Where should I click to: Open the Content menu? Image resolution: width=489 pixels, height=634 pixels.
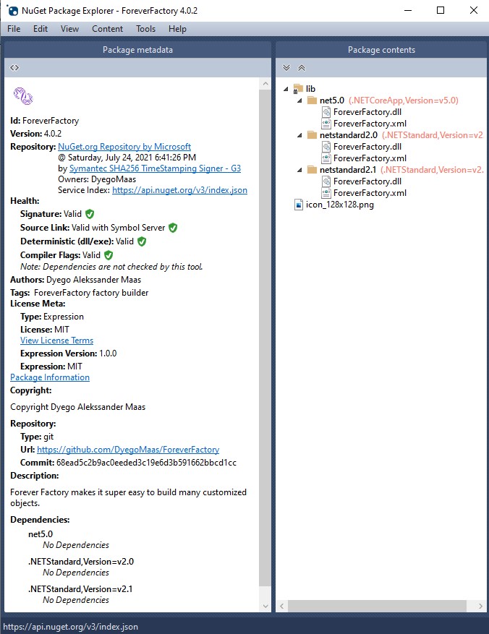(x=107, y=29)
